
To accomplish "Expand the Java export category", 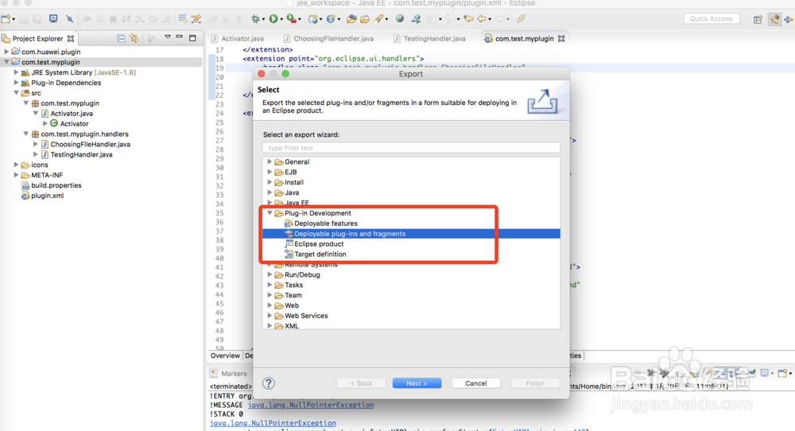I will [270, 192].
